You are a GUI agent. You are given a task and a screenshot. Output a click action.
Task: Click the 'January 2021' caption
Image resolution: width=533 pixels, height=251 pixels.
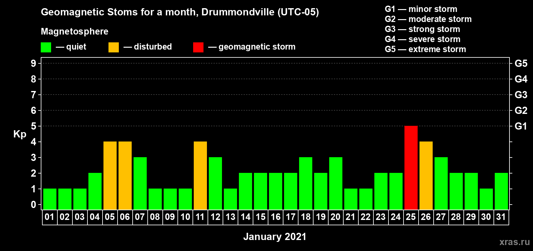point(275,237)
